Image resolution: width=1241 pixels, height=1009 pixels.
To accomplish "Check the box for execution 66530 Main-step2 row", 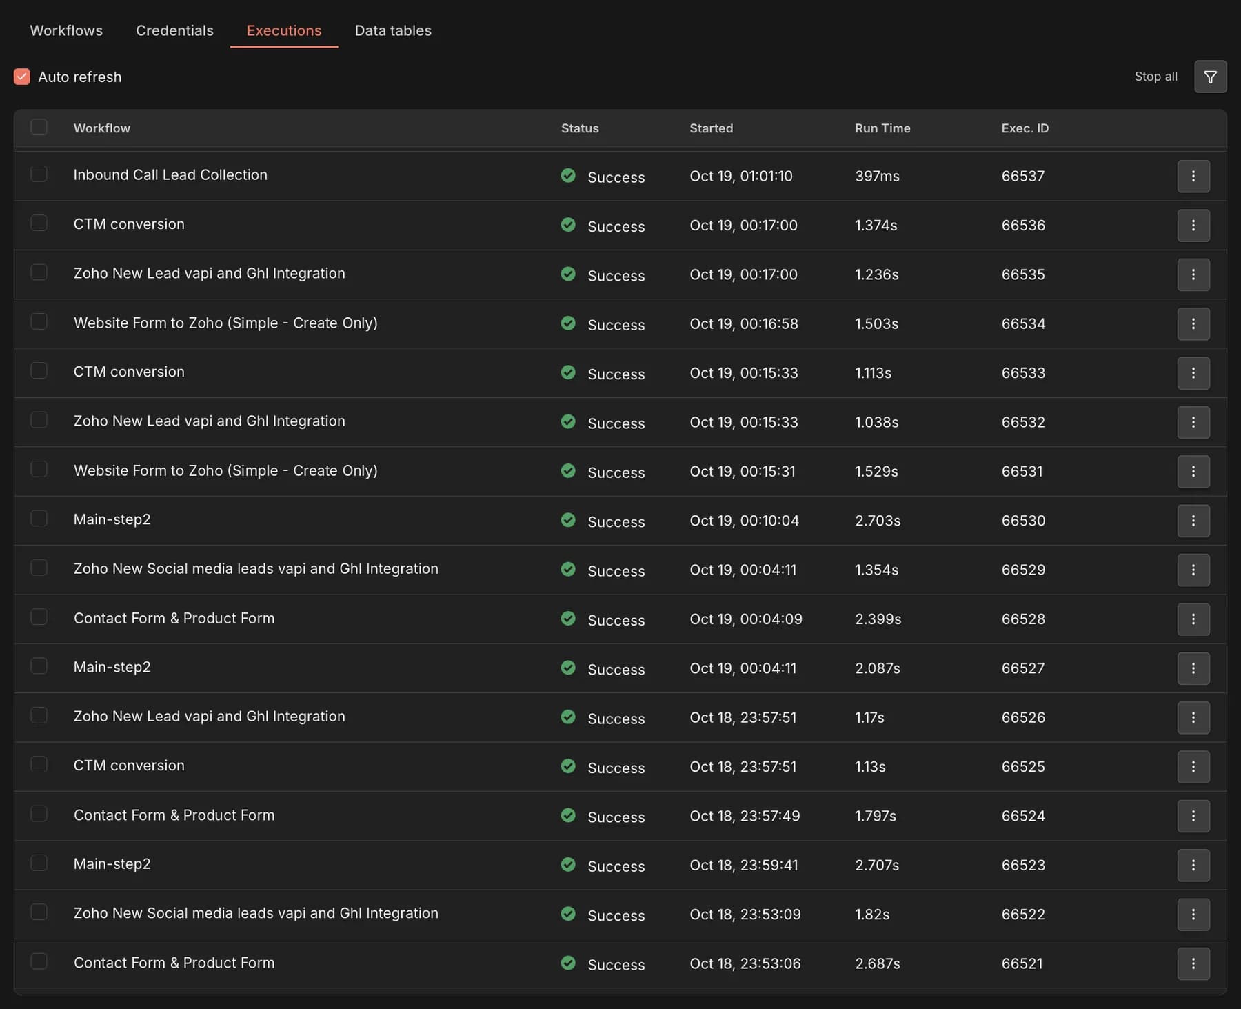I will [39, 518].
